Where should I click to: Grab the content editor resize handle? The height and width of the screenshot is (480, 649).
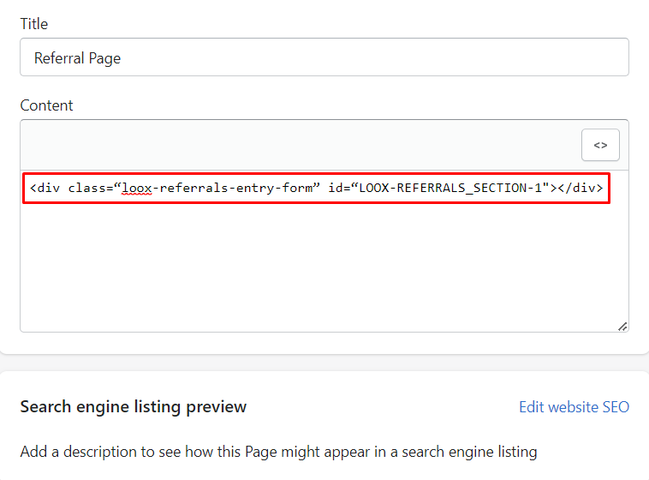tap(622, 326)
